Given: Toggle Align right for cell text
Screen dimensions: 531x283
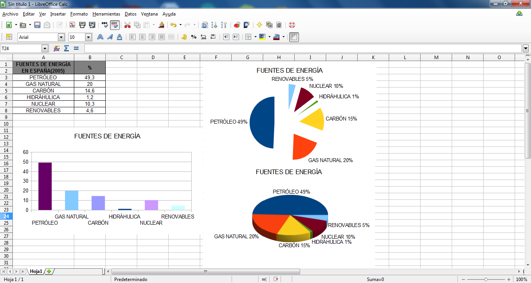Looking at the screenshot, I should pyautogui.click(x=152, y=37).
